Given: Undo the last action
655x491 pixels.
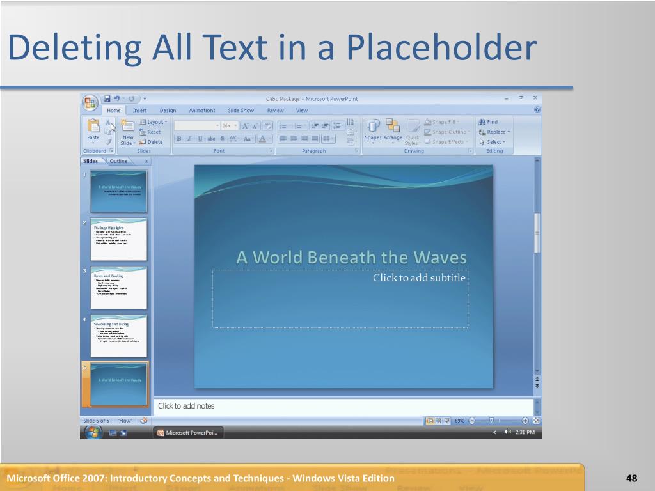Looking at the screenshot, I should click(x=117, y=98).
